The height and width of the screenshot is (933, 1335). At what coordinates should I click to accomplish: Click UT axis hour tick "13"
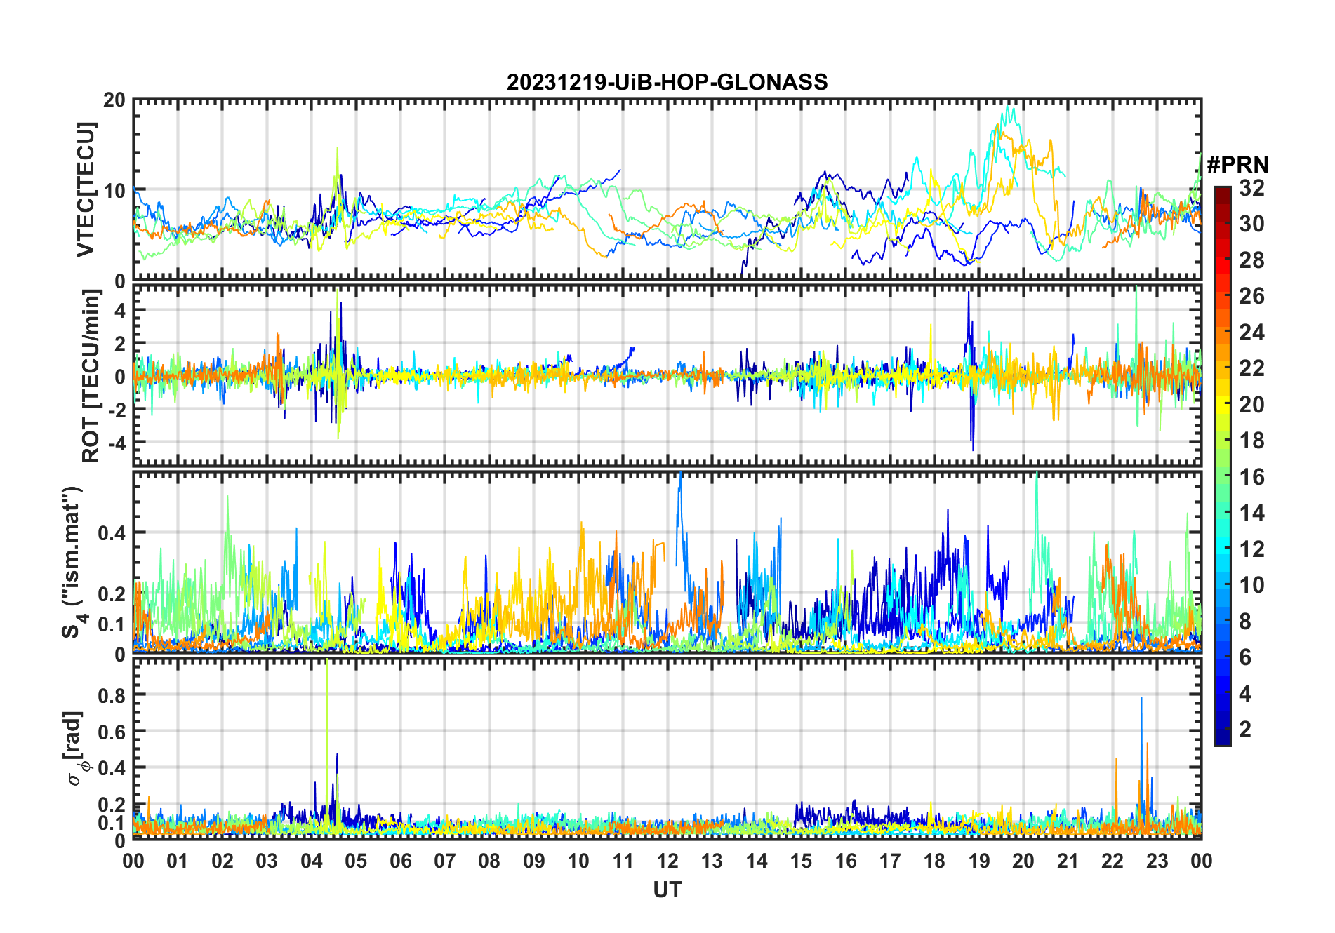coord(712,861)
